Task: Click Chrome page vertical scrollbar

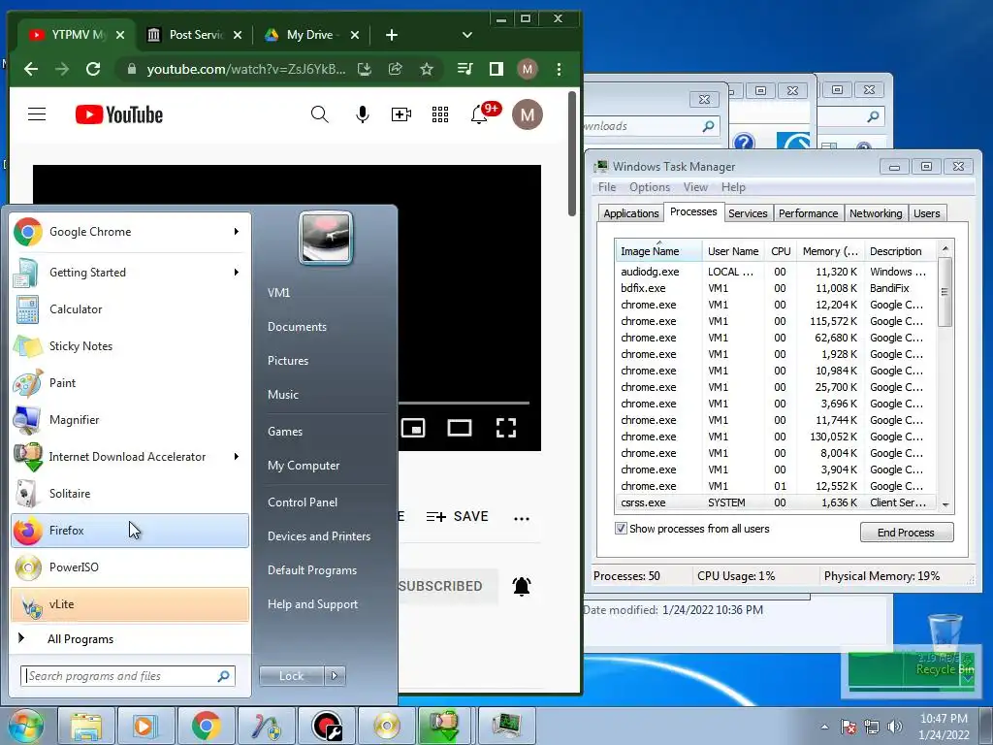Action: click(x=572, y=154)
